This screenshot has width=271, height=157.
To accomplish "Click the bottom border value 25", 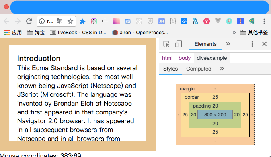I will 215,132.
